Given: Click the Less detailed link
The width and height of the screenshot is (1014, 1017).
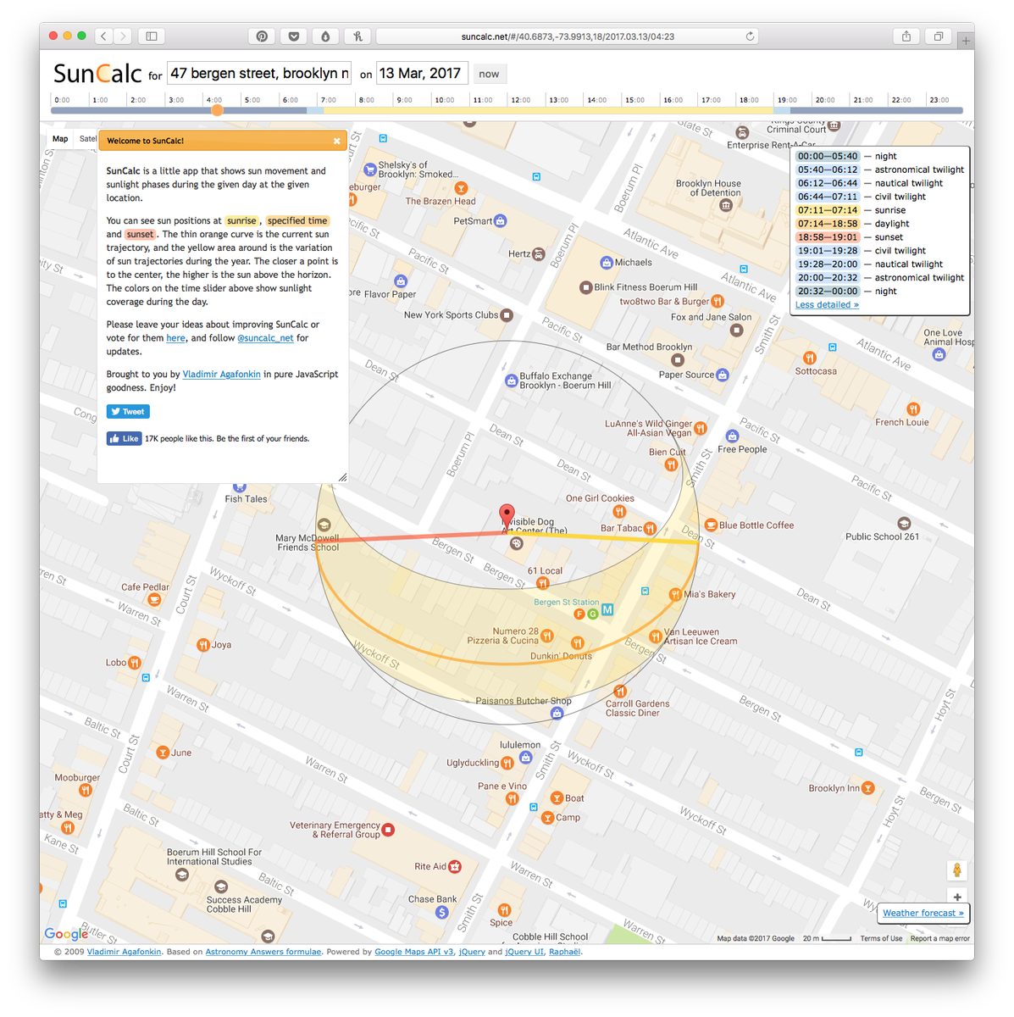Looking at the screenshot, I should coord(827,304).
